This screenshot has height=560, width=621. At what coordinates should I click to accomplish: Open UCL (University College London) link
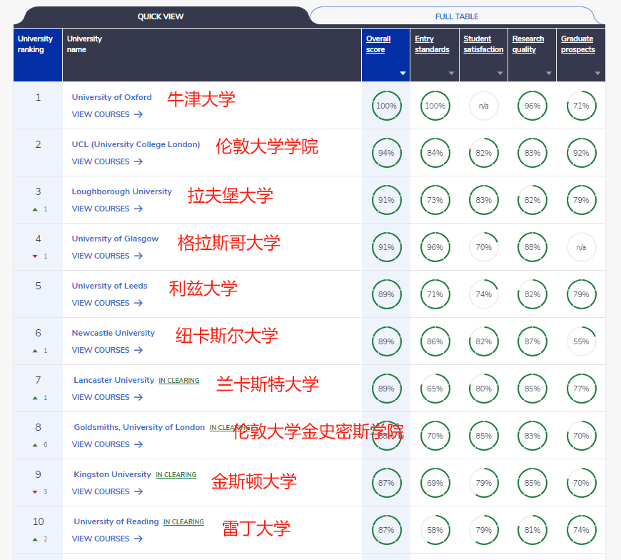(136, 144)
